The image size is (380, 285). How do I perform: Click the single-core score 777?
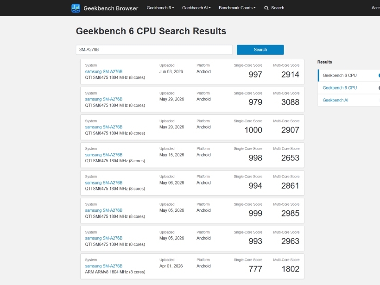pos(255,269)
